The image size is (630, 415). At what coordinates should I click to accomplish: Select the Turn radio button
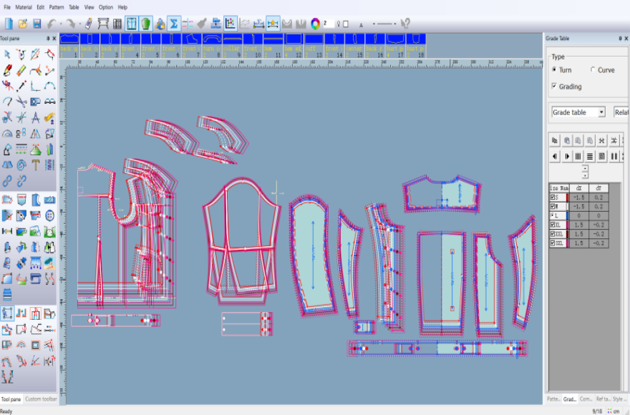tap(554, 70)
